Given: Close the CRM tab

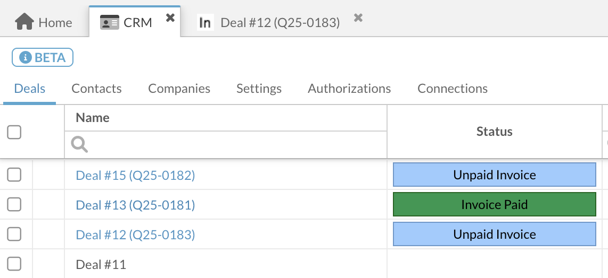Looking at the screenshot, I should point(170,18).
